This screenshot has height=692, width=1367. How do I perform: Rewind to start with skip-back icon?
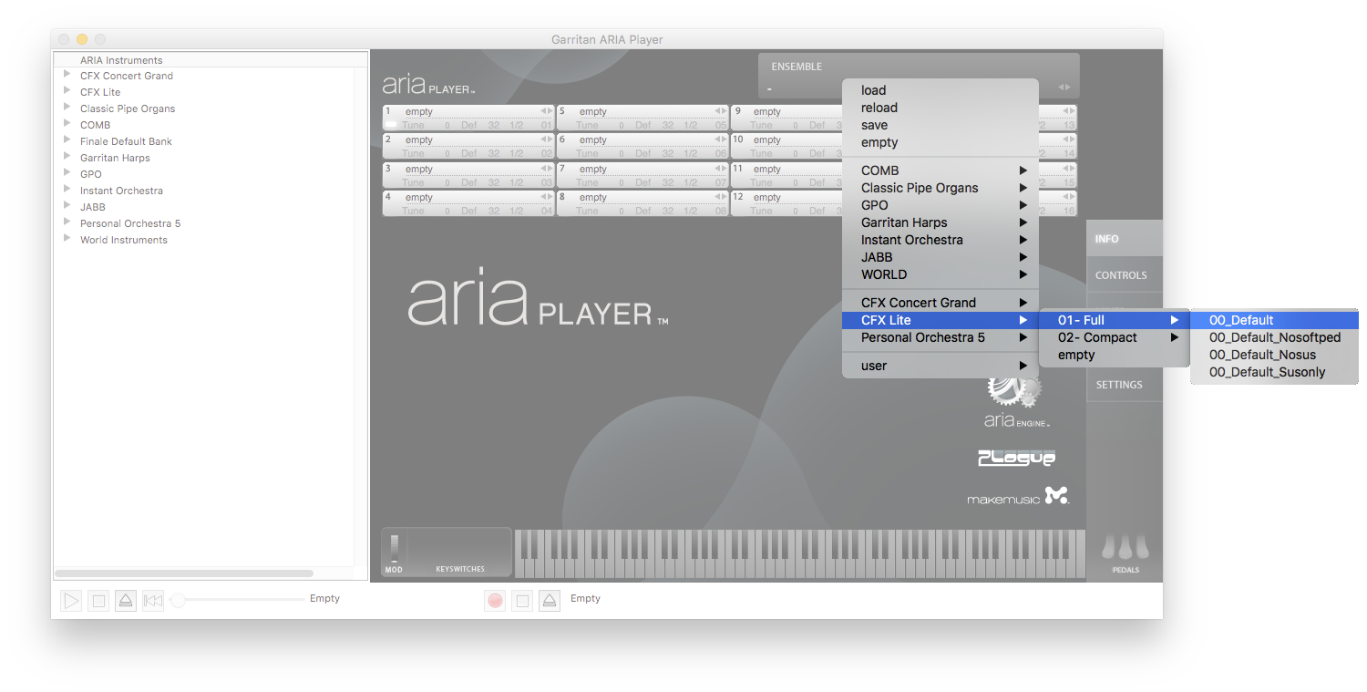click(153, 600)
